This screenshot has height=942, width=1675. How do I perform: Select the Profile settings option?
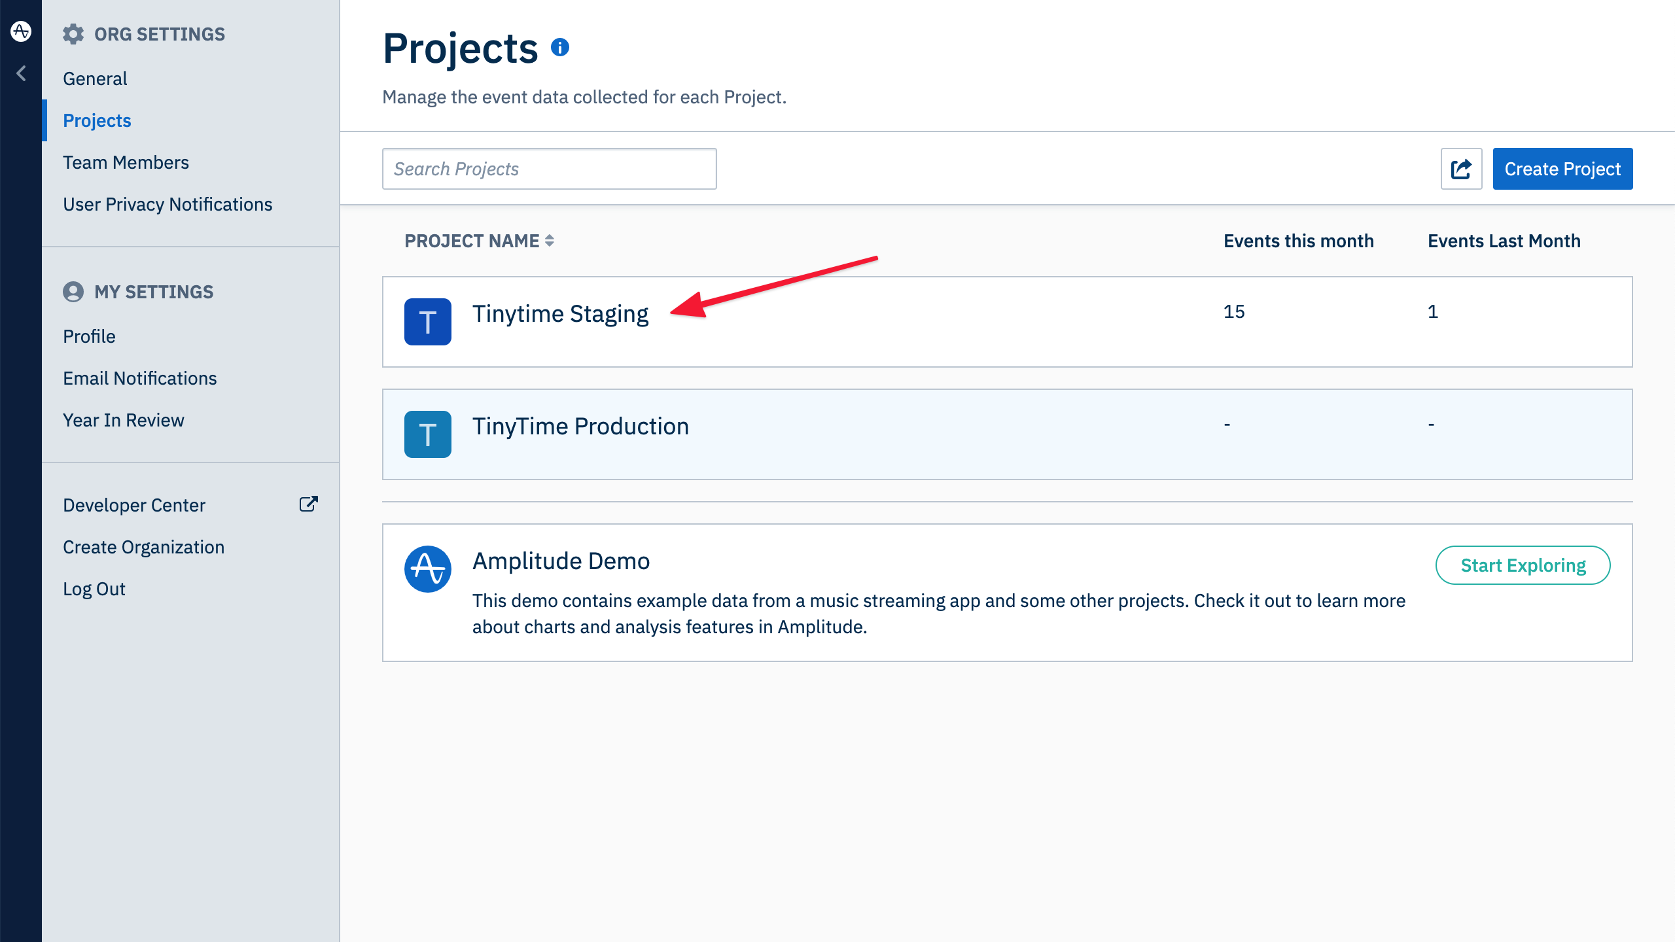tap(88, 336)
